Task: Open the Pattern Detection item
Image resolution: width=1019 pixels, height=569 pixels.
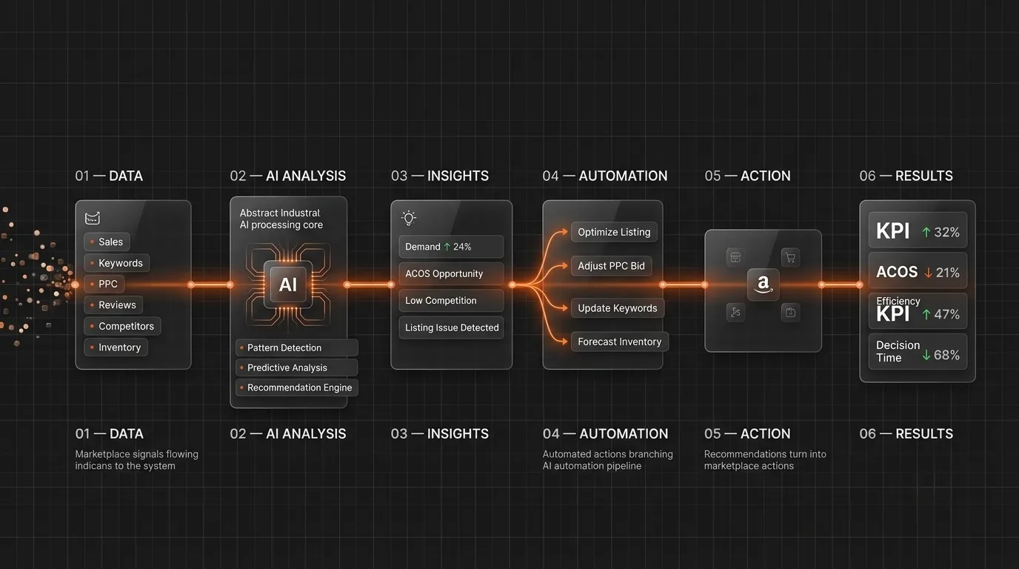Action: pyautogui.click(x=297, y=347)
